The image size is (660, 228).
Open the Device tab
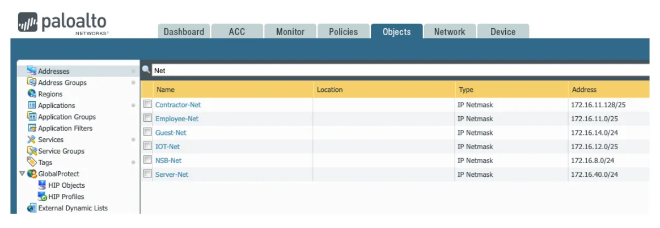503,31
